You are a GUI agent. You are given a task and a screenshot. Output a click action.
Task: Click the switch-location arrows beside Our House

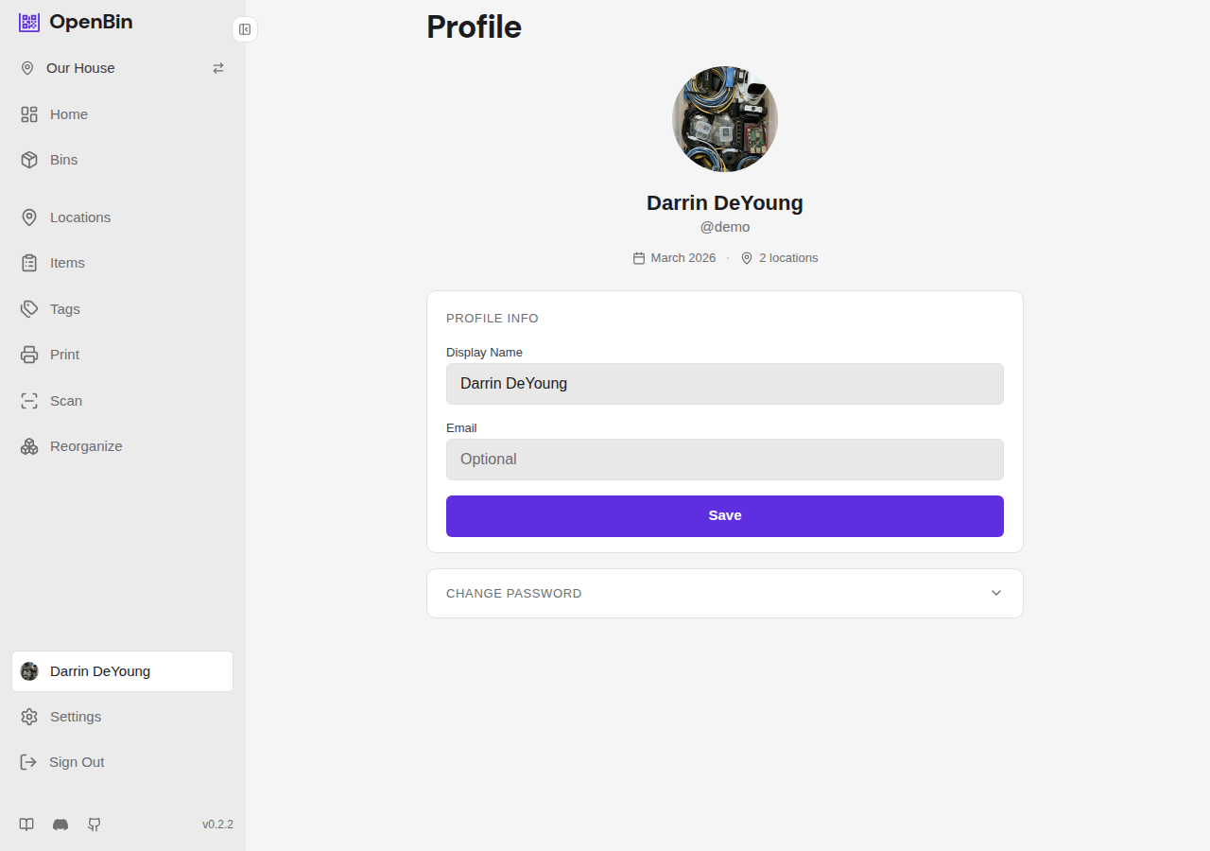217,68
